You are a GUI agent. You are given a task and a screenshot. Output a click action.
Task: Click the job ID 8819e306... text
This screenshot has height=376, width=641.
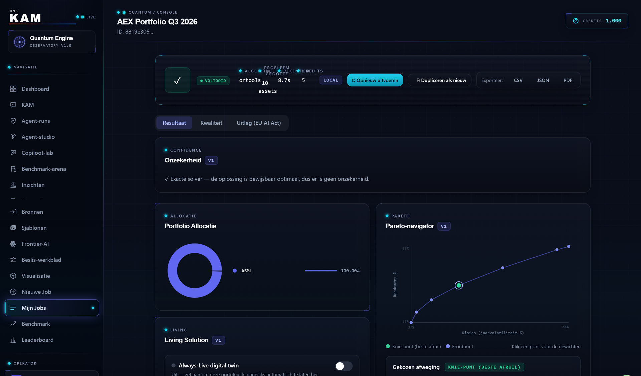coord(135,32)
